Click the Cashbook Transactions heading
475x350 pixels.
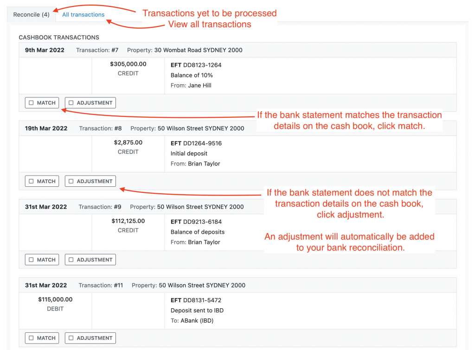[x=59, y=37]
